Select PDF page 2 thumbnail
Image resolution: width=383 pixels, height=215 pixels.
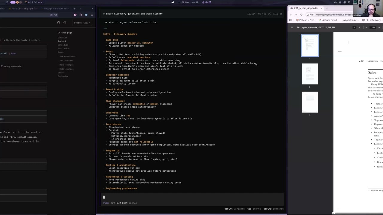coord(310,74)
